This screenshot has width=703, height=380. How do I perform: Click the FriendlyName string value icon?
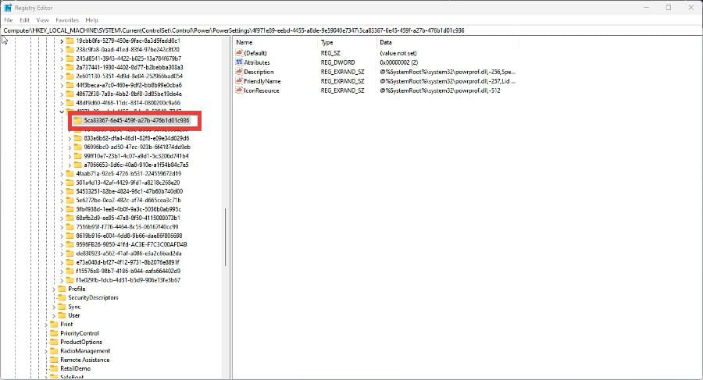pos(239,81)
